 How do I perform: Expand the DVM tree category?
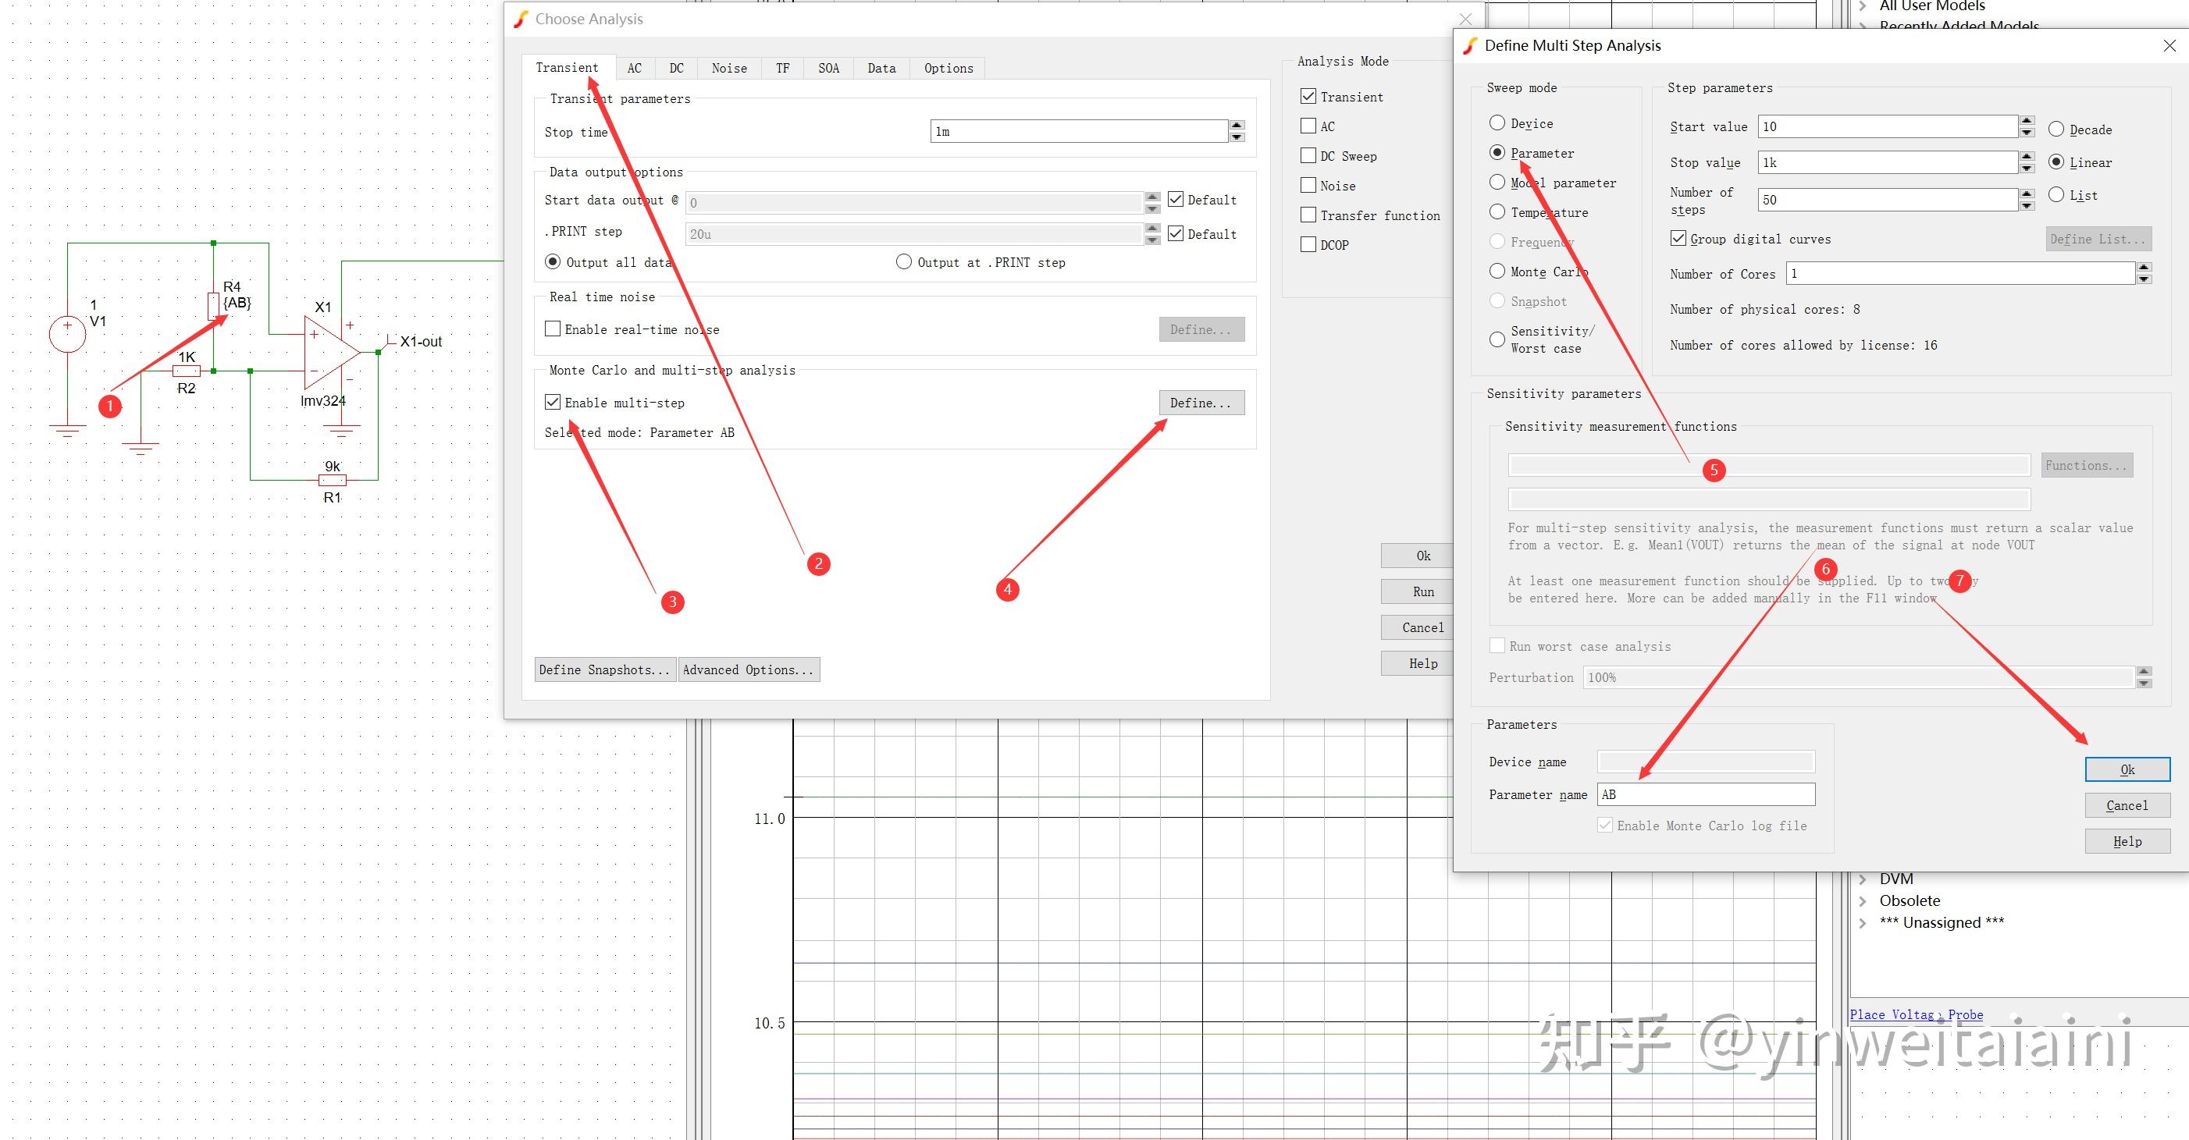(1863, 879)
